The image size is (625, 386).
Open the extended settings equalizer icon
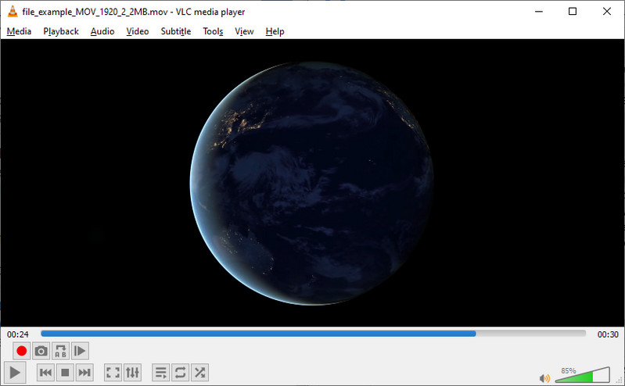(x=132, y=373)
